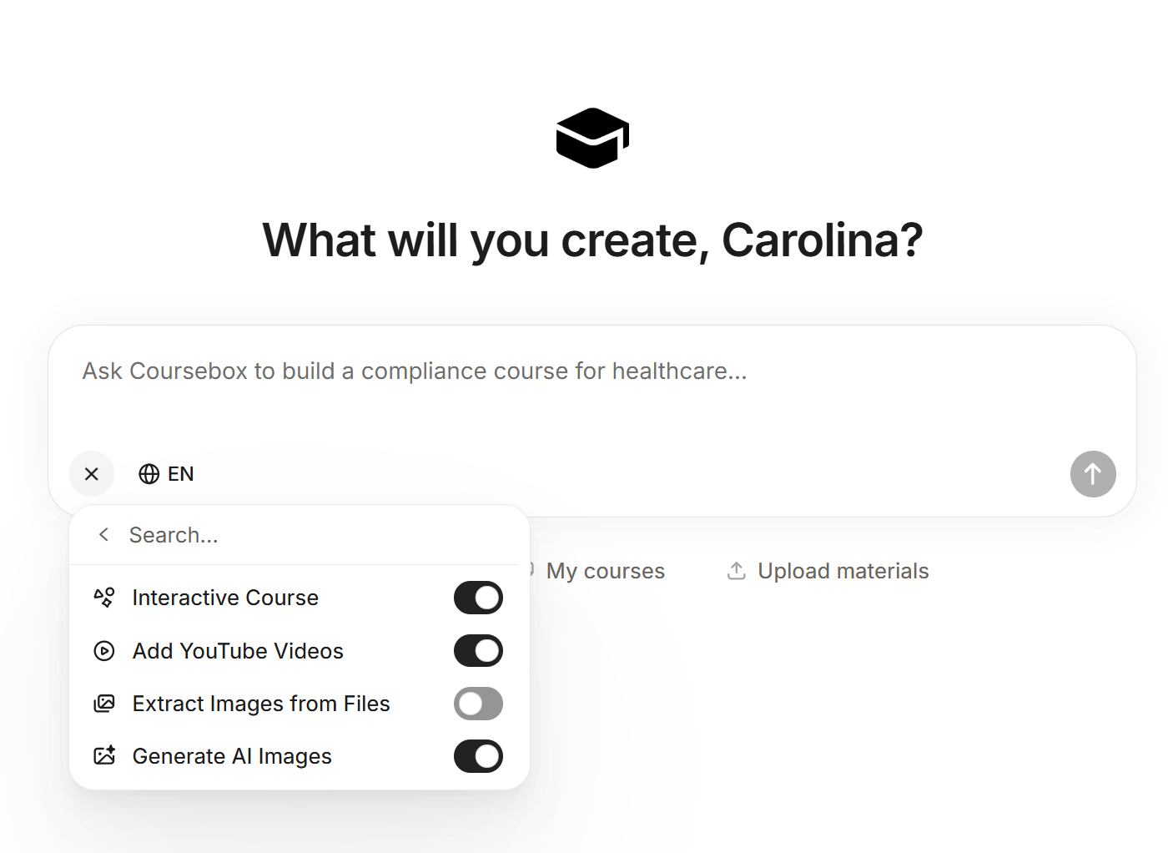The width and height of the screenshot is (1168, 853).
Task: Click the Coursebox graduation cap logo
Action: click(592, 138)
